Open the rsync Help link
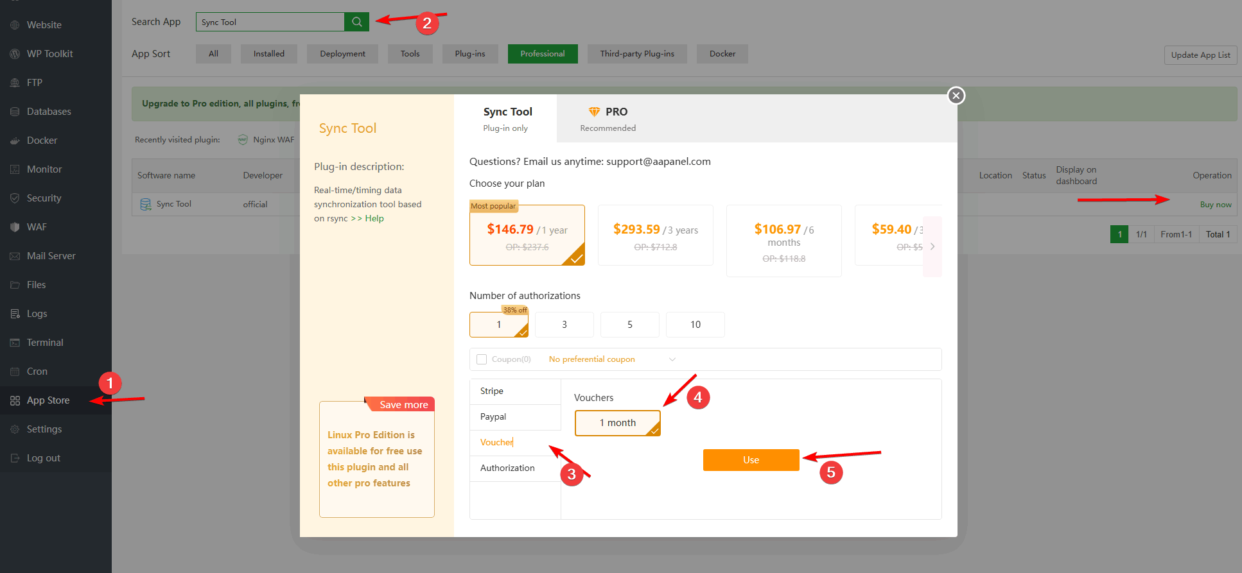Image resolution: width=1242 pixels, height=573 pixels. [374, 219]
